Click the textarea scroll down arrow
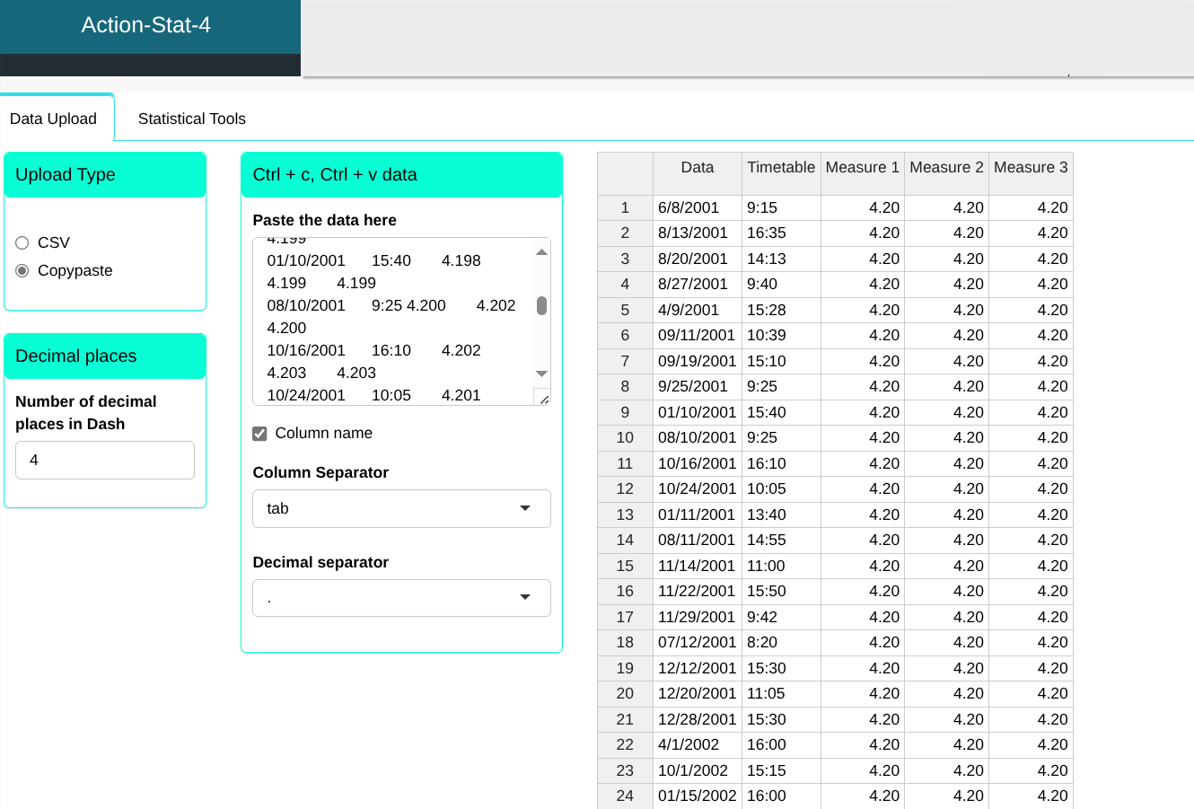 (541, 374)
